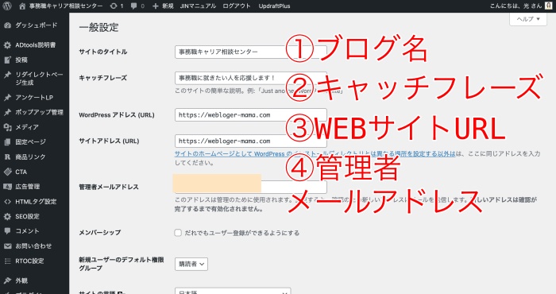Click the キャッチフレーズ text field
Image resolution: width=556 pixels, height=294 pixels.
click(x=251, y=78)
